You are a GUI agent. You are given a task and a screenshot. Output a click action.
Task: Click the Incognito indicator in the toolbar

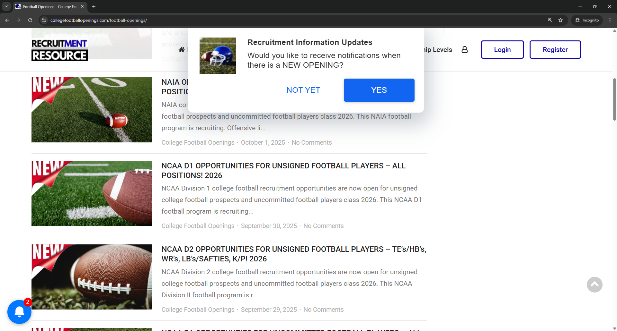tap(587, 20)
